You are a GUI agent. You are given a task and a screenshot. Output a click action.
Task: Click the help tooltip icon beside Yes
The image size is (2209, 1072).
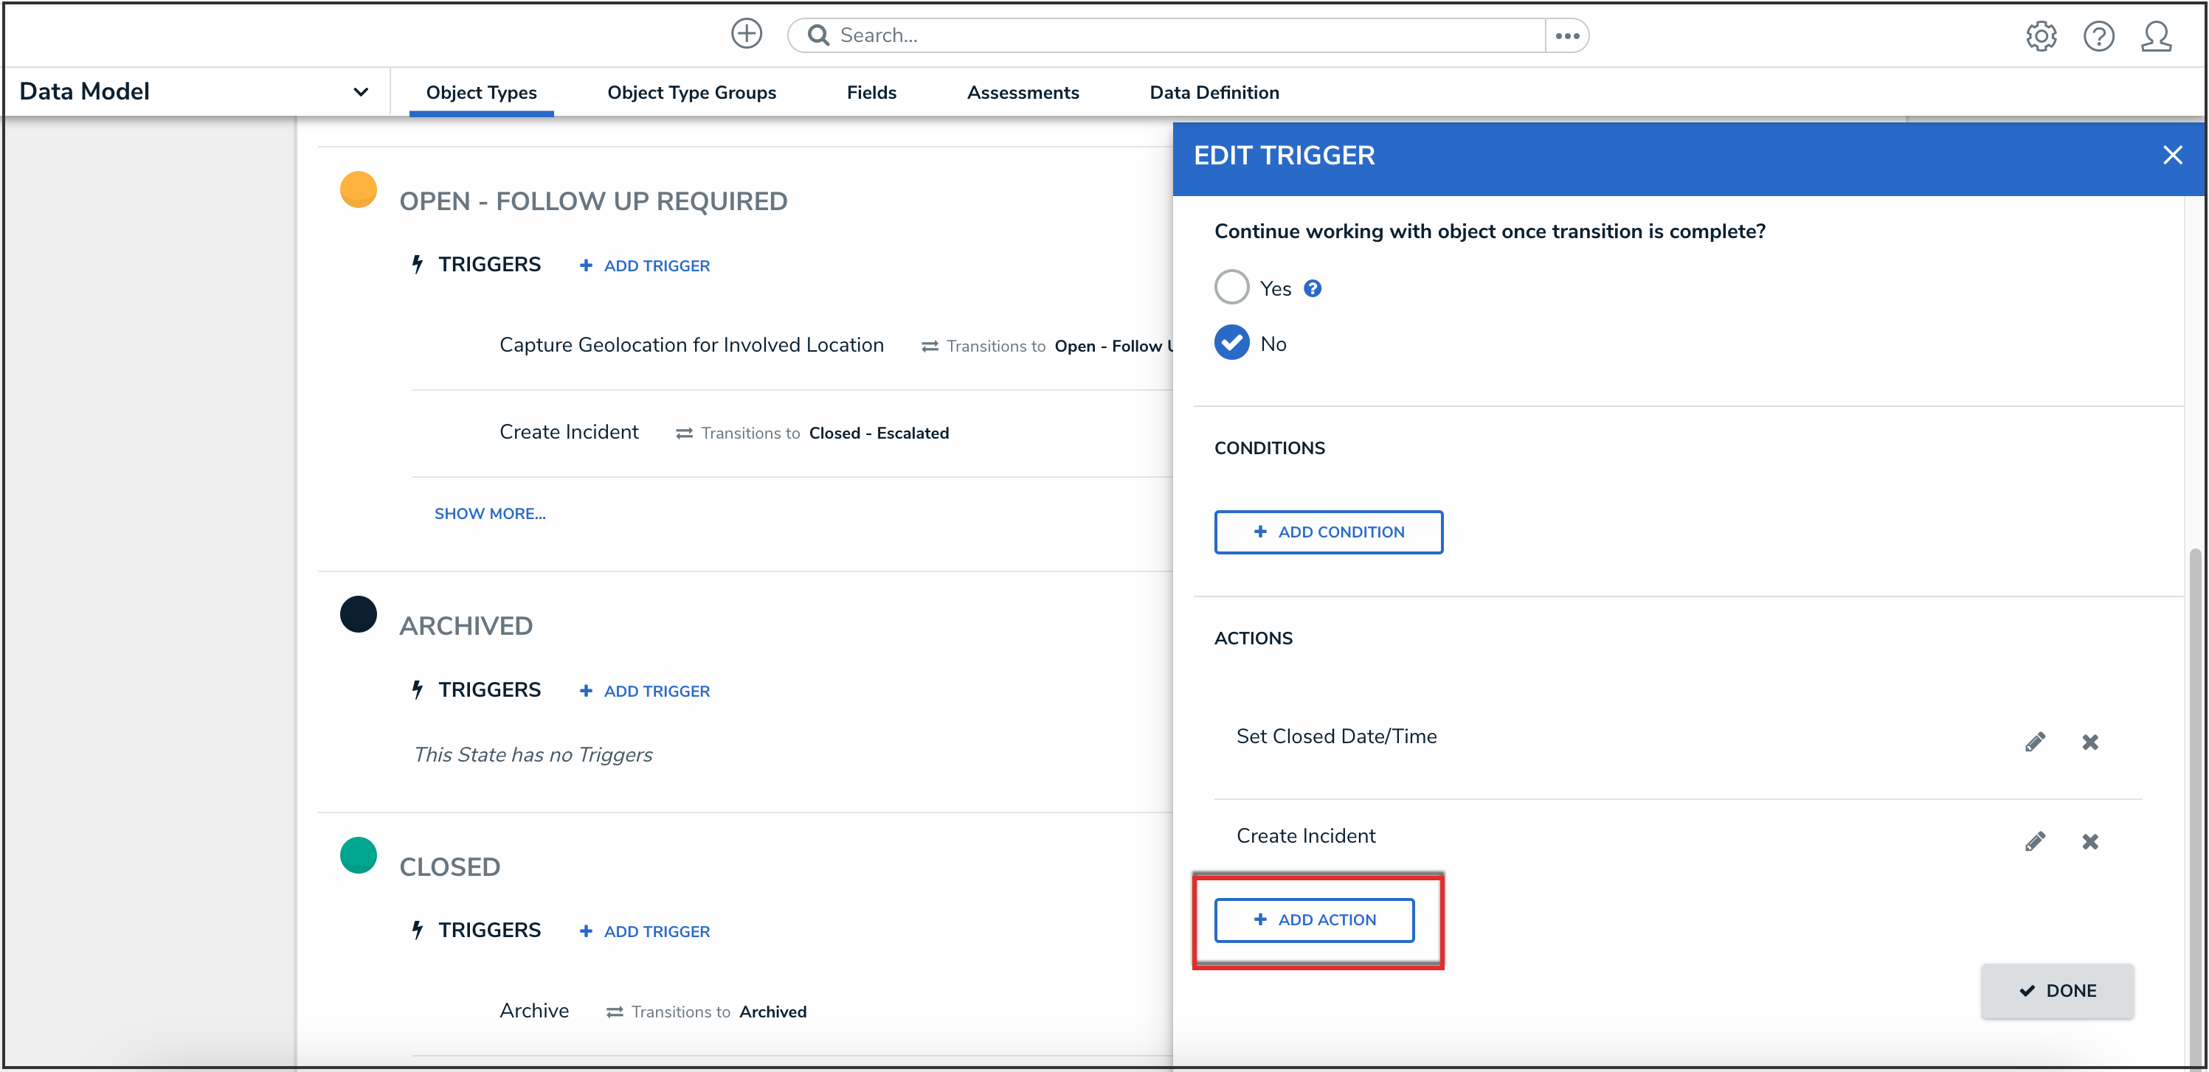click(x=1312, y=289)
